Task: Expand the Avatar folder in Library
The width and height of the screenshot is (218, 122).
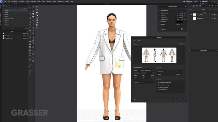Action: point(4,13)
